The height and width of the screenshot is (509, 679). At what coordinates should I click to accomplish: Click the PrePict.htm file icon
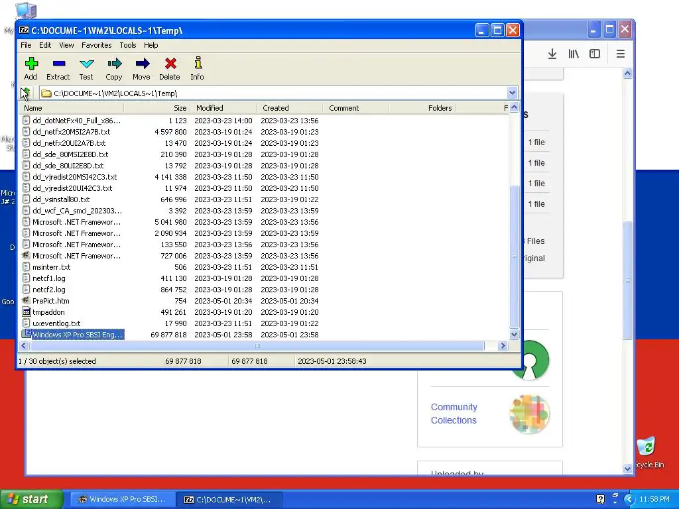click(x=27, y=300)
